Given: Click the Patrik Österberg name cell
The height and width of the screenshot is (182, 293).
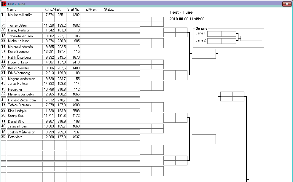Looking at the screenshot, I should tap(24, 58).
